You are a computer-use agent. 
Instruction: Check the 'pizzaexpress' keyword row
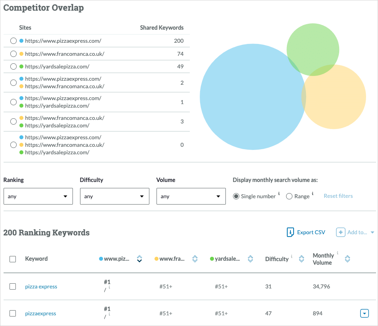pos(13,313)
